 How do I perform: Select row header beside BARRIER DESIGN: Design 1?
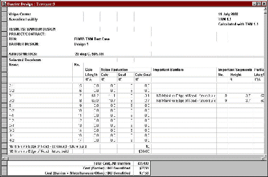[x=4, y=44]
